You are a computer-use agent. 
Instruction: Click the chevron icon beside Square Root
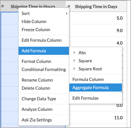coord(74,69)
